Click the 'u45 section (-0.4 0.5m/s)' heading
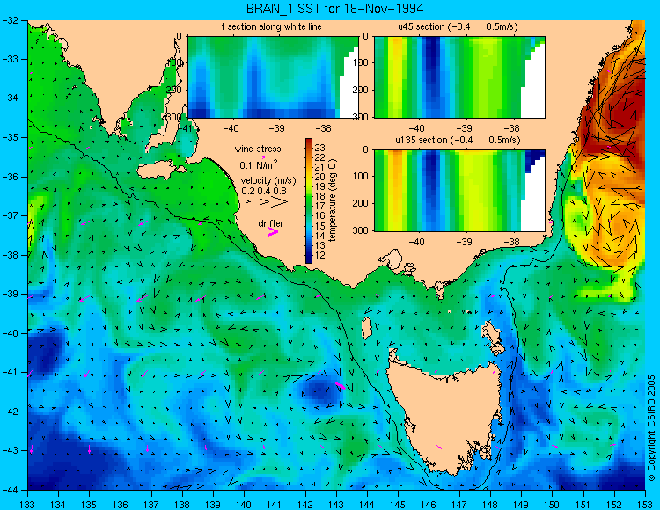The height and width of the screenshot is (510, 660). pyautogui.click(x=458, y=26)
